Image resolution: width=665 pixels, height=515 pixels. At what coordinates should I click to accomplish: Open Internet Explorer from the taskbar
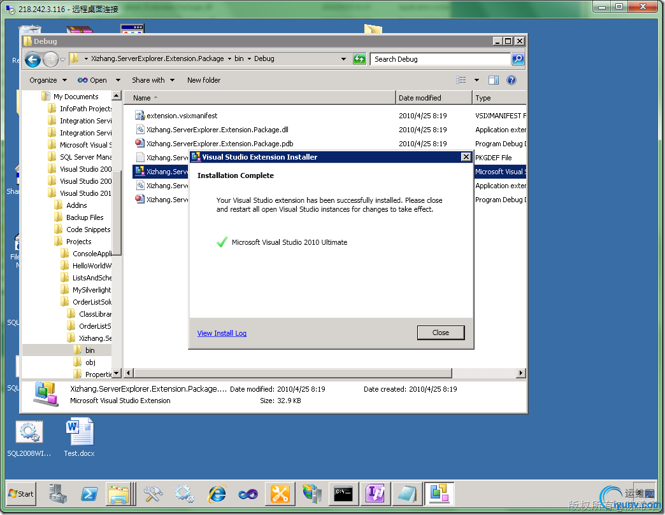(217, 494)
